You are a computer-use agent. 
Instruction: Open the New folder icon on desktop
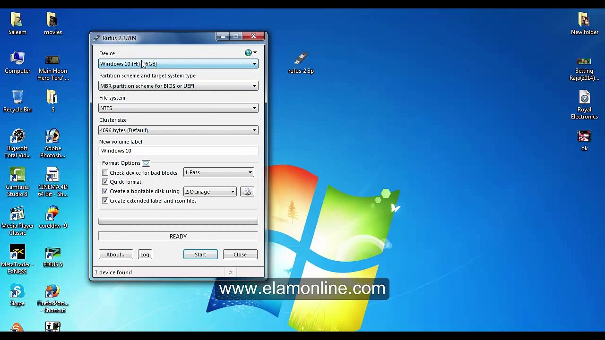click(585, 24)
